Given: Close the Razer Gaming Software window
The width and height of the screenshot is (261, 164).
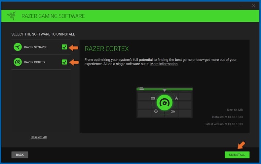Looking at the screenshot, I should 253,6.
